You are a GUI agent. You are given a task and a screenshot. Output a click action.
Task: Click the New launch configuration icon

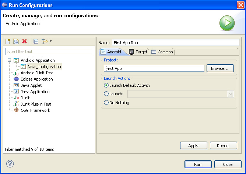8,42
